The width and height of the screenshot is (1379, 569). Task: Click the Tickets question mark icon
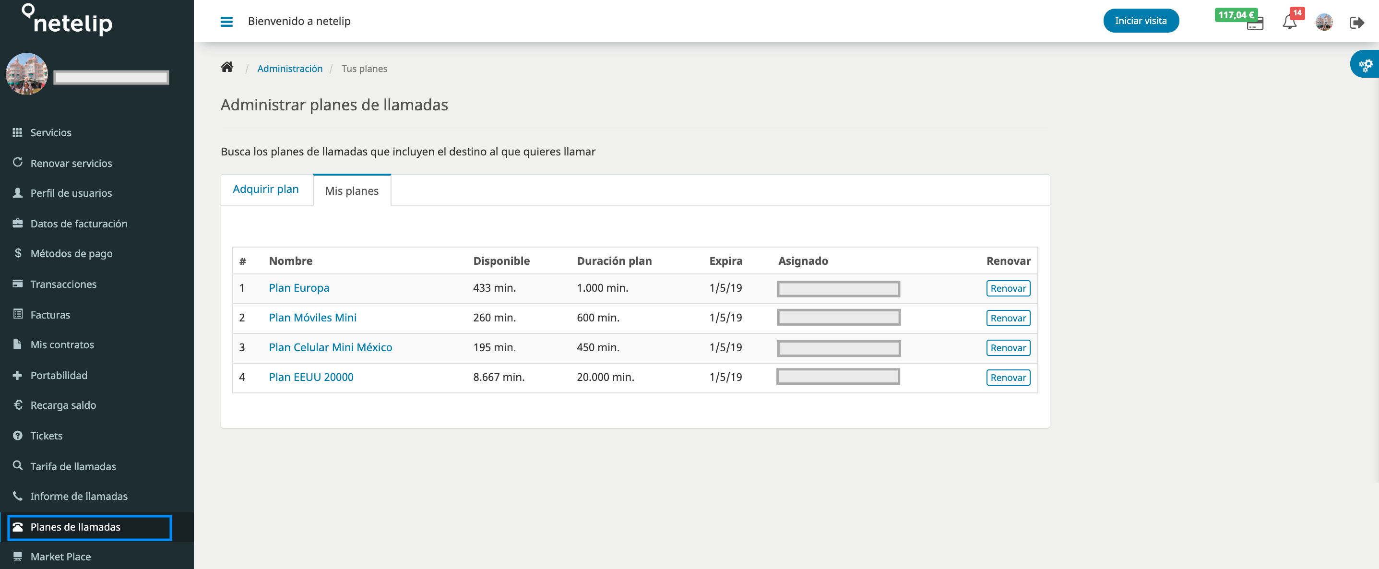[18, 435]
